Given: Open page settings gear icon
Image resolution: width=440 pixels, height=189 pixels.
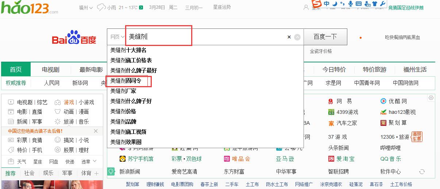Looking at the screenshot, I should click(x=431, y=98).
